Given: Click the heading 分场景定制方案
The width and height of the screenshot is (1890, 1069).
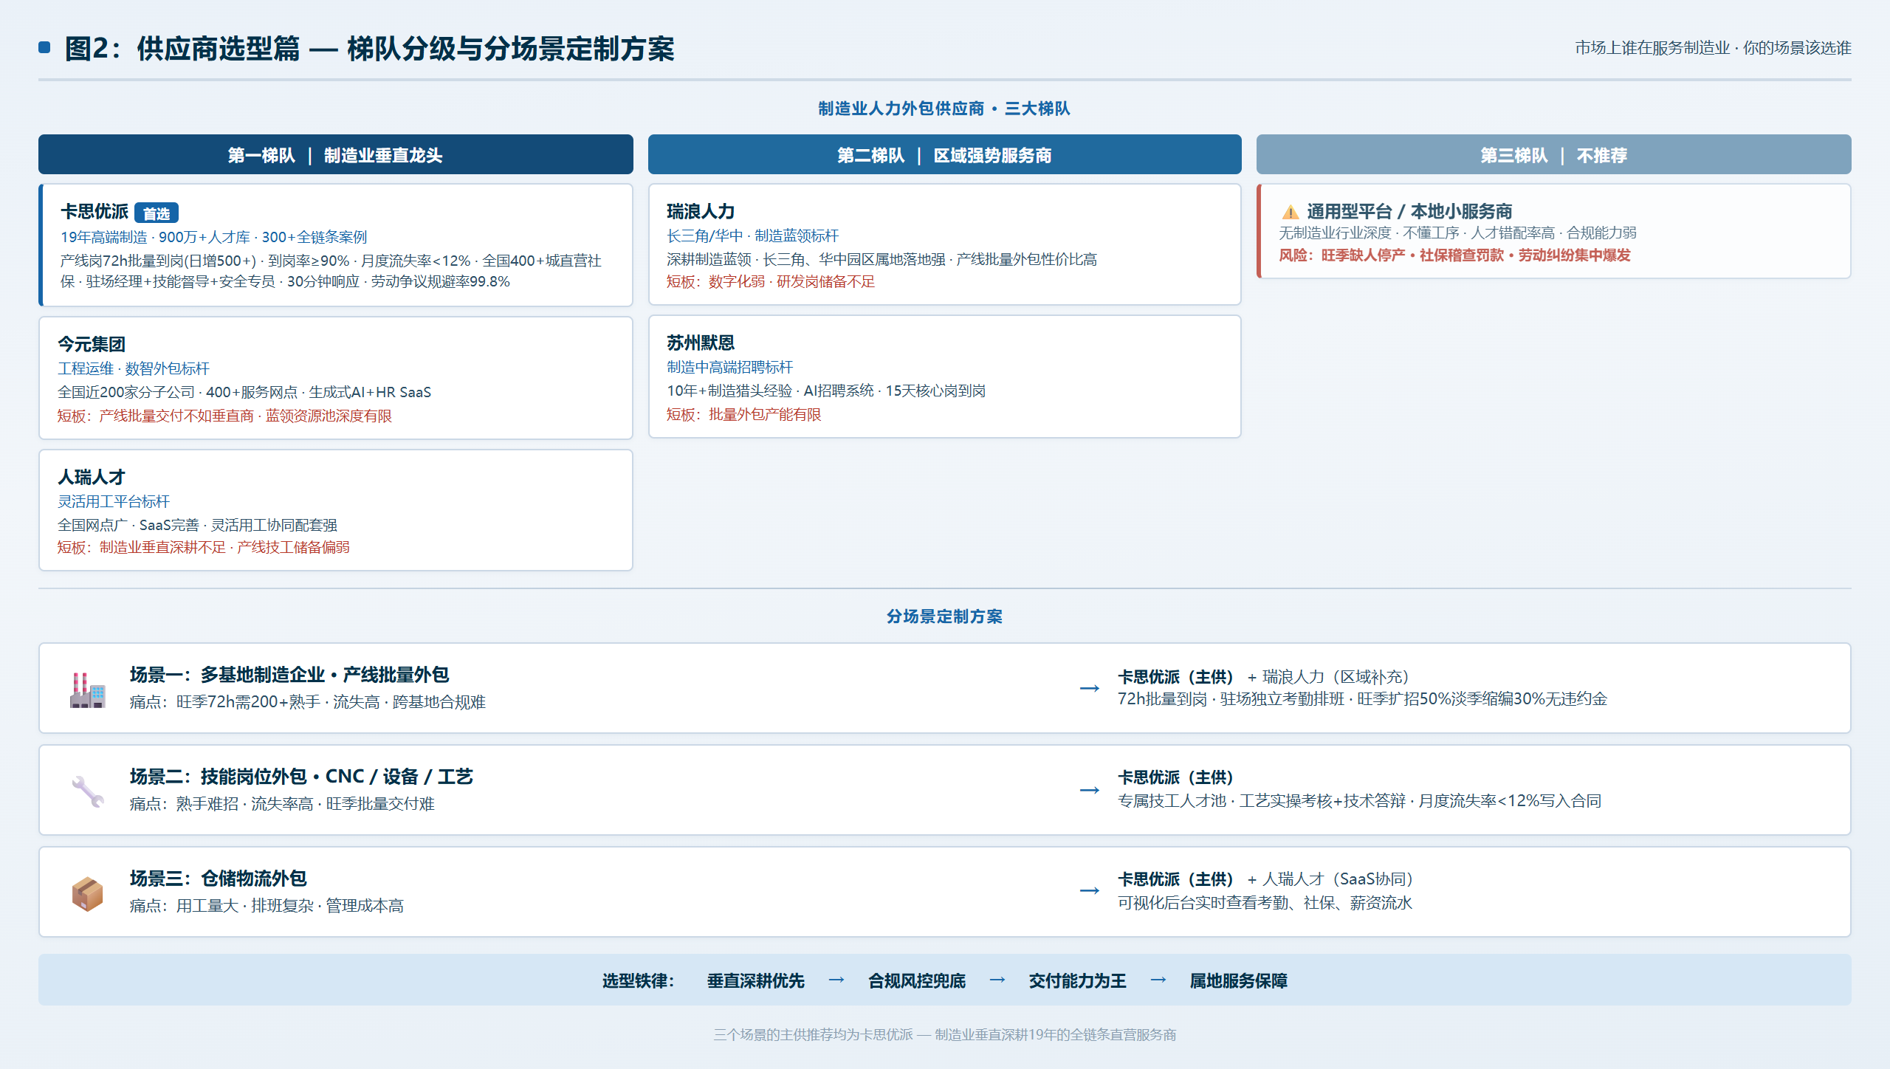Looking at the screenshot, I should point(944,616).
